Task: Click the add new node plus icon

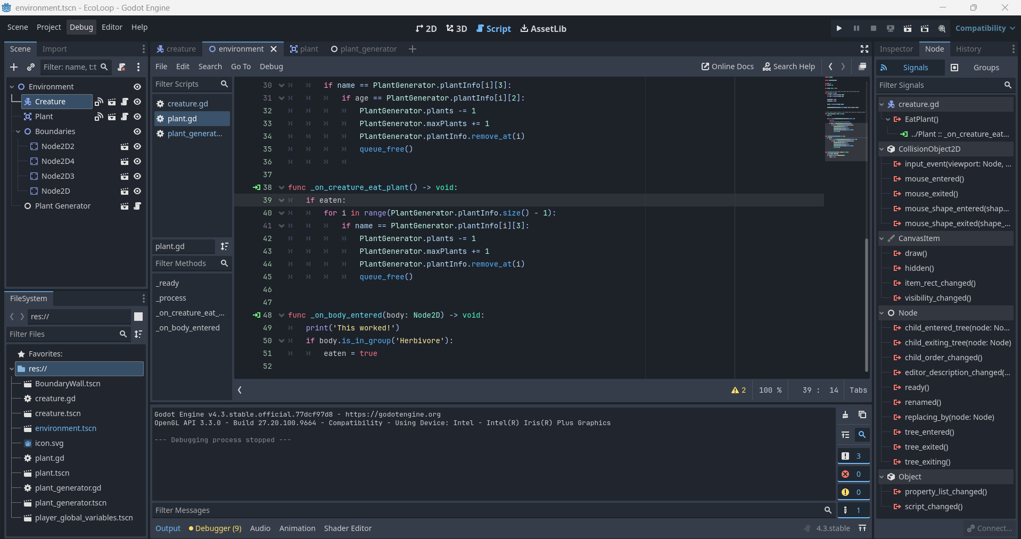Action: coord(14,67)
